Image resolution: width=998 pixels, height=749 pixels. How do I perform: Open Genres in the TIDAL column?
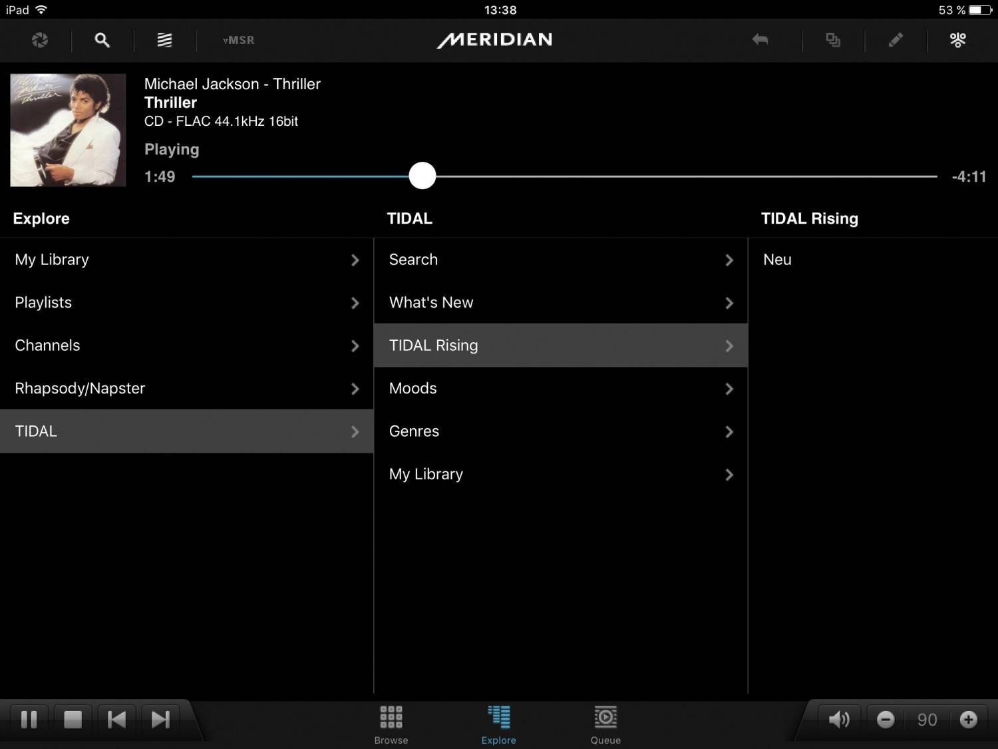[561, 431]
